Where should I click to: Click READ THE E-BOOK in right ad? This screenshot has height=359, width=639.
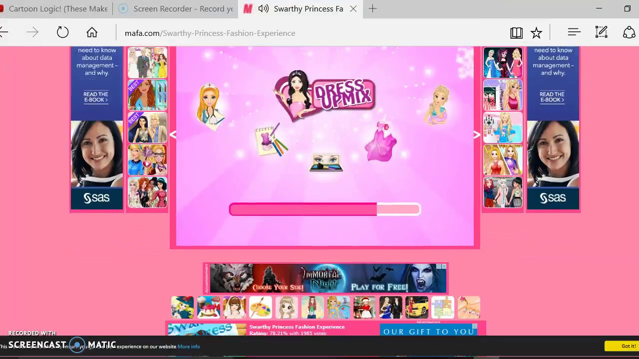552,97
